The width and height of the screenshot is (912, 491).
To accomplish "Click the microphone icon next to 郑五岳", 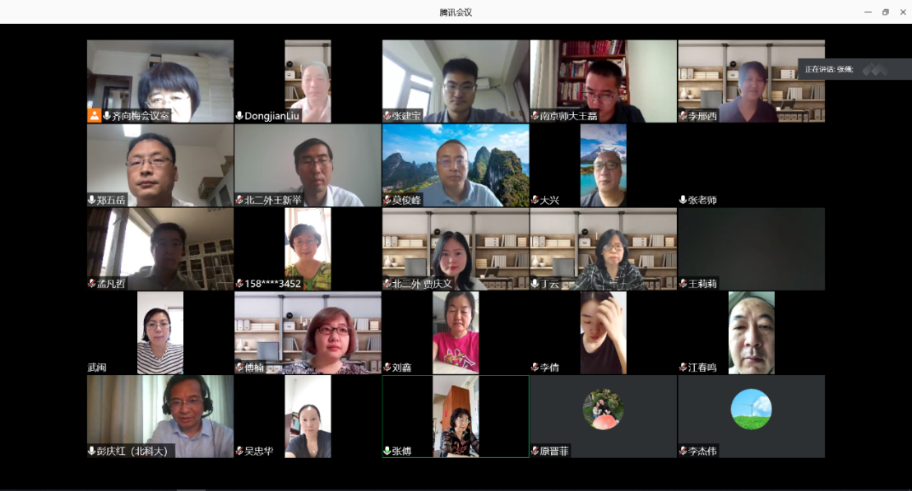I will tap(92, 200).
